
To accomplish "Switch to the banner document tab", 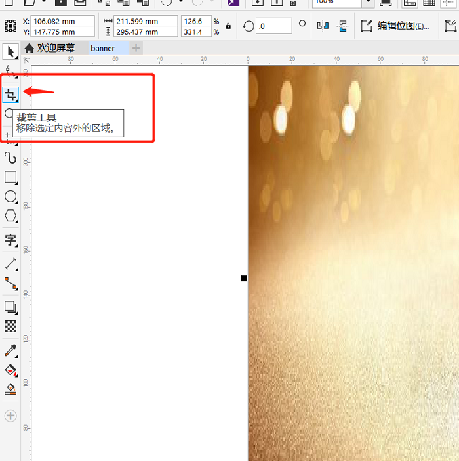I will coord(108,48).
